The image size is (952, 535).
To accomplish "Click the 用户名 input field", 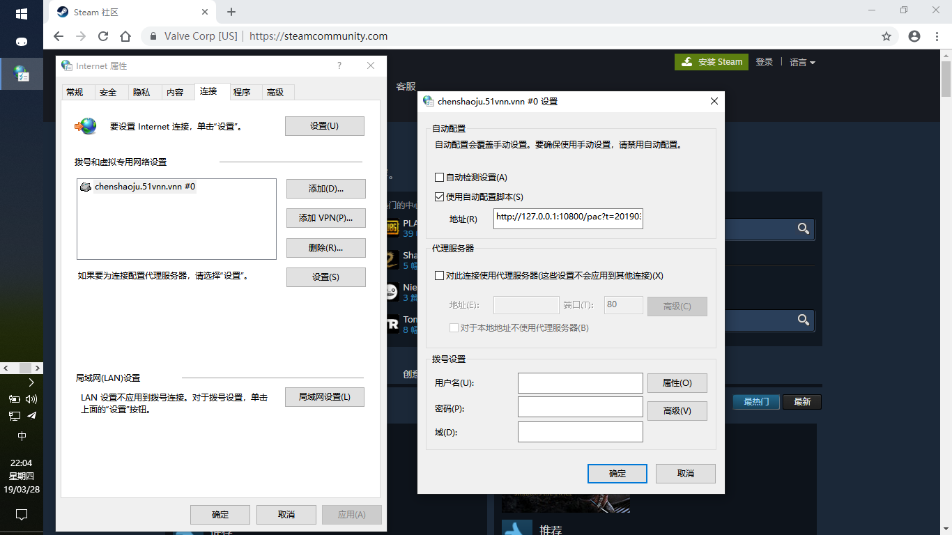I will pyautogui.click(x=580, y=382).
